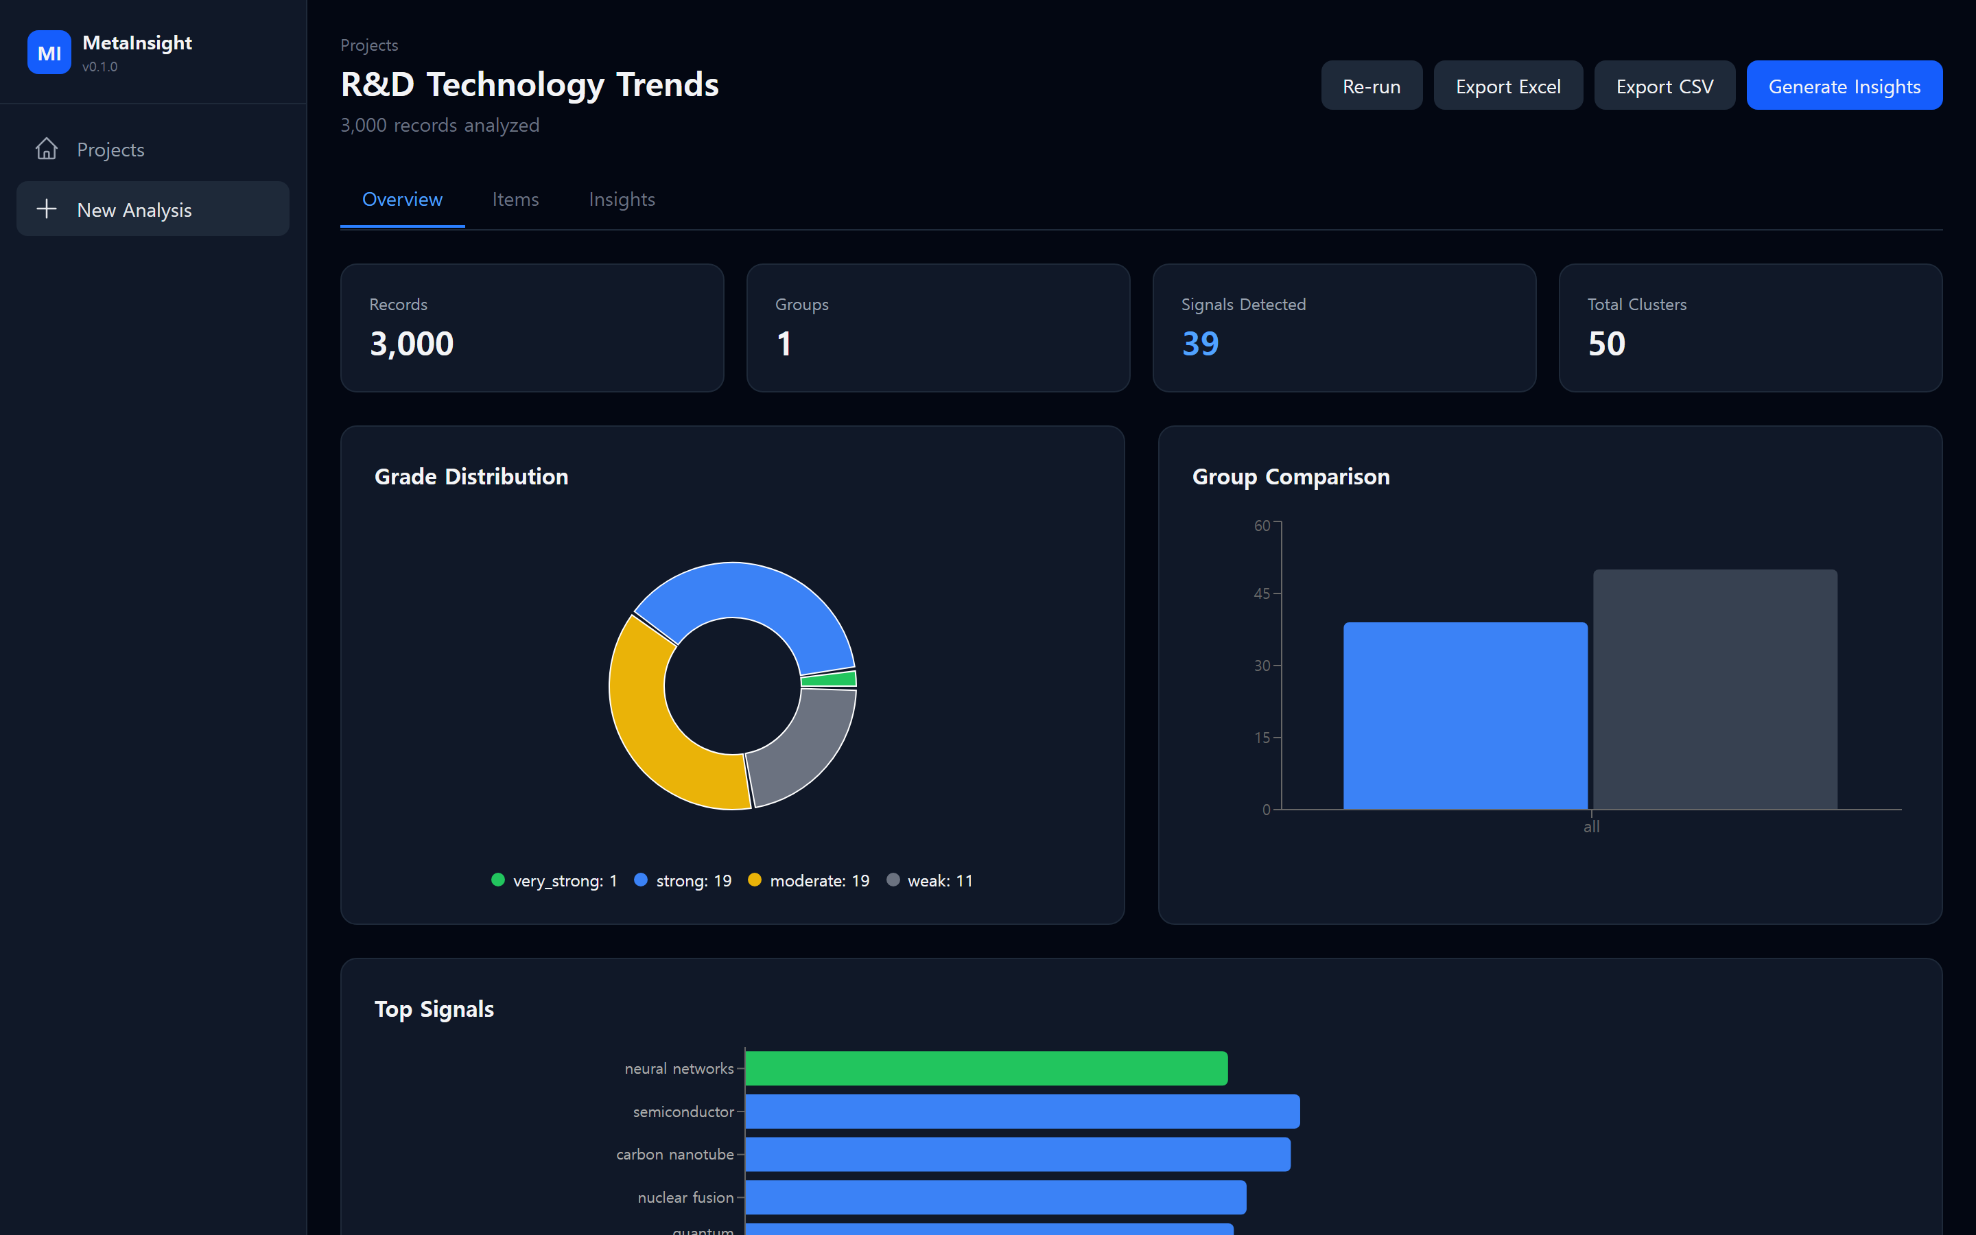Click the 'nuclear fusion' axis label
Image resolution: width=1976 pixels, height=1235 pixels.
tap(686, 1197)
